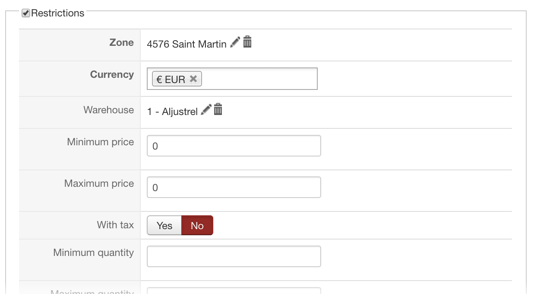
Task: Remove the Aljustrel warehouse using trash icon
Action: (x=218, y=109)
